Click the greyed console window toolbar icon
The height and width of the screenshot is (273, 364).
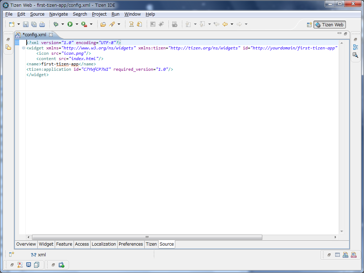pos(153,24)
